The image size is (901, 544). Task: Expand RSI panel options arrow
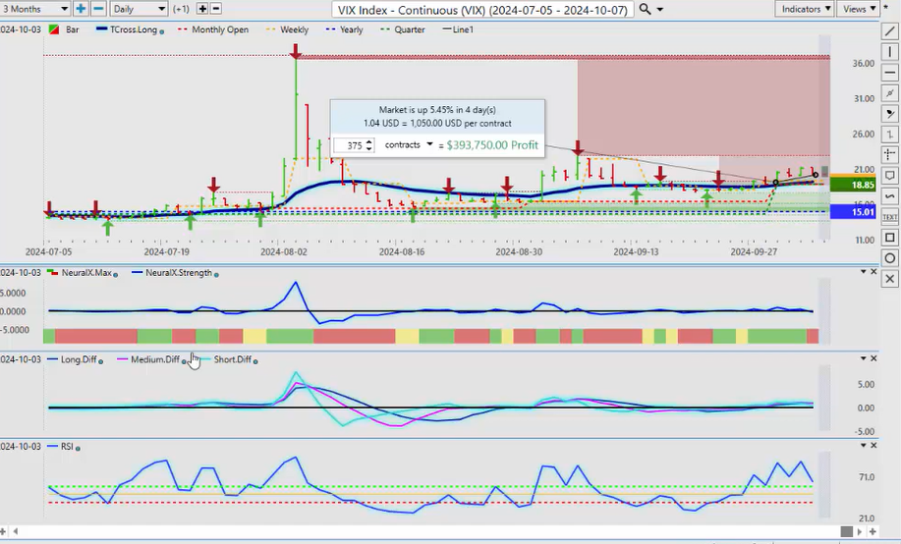coord(863,445)
